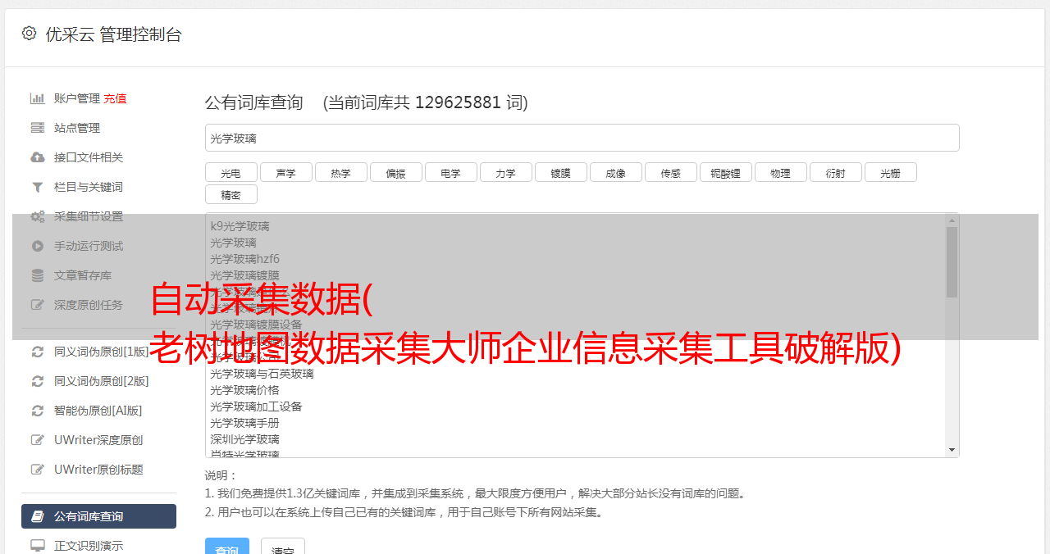
Task: Pick the 衍射 tag button
Action: coord(835,173)
